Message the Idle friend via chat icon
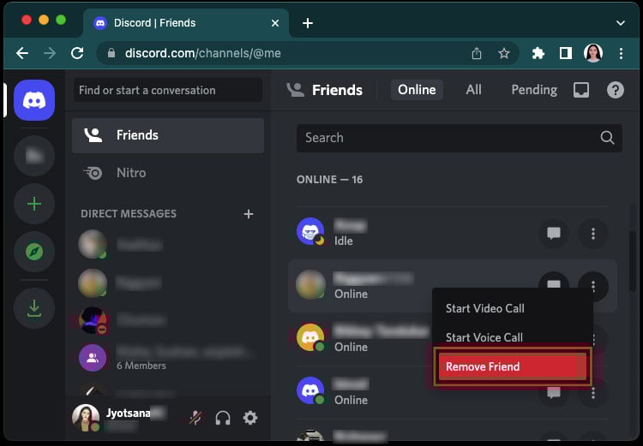The height and width of the screenshot is (446, 643). pos(554,234)
